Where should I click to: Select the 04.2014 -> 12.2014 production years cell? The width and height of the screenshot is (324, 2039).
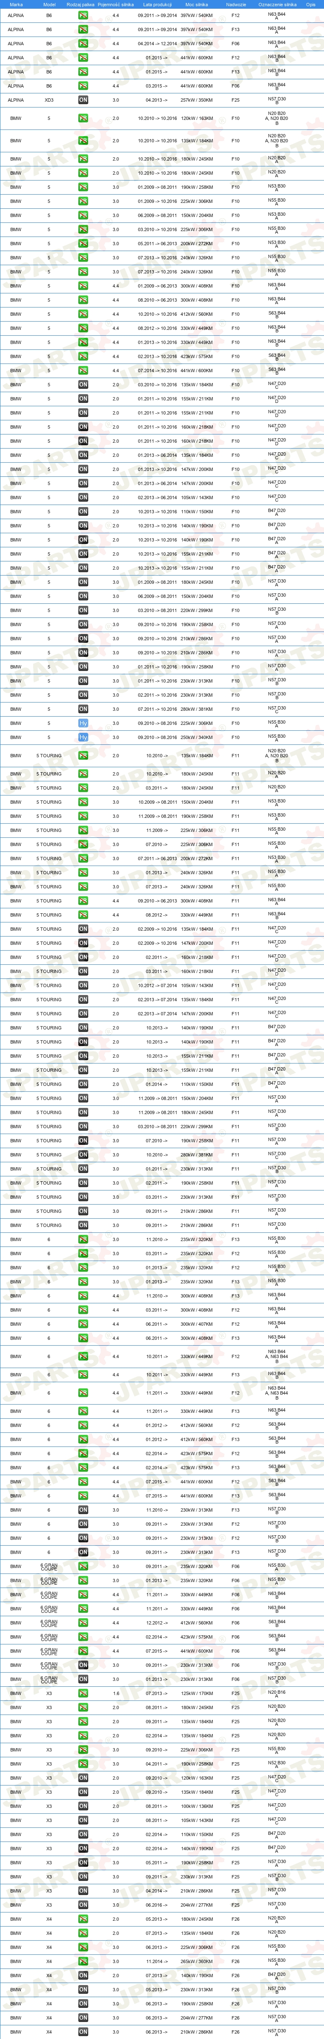coord(157,44)
